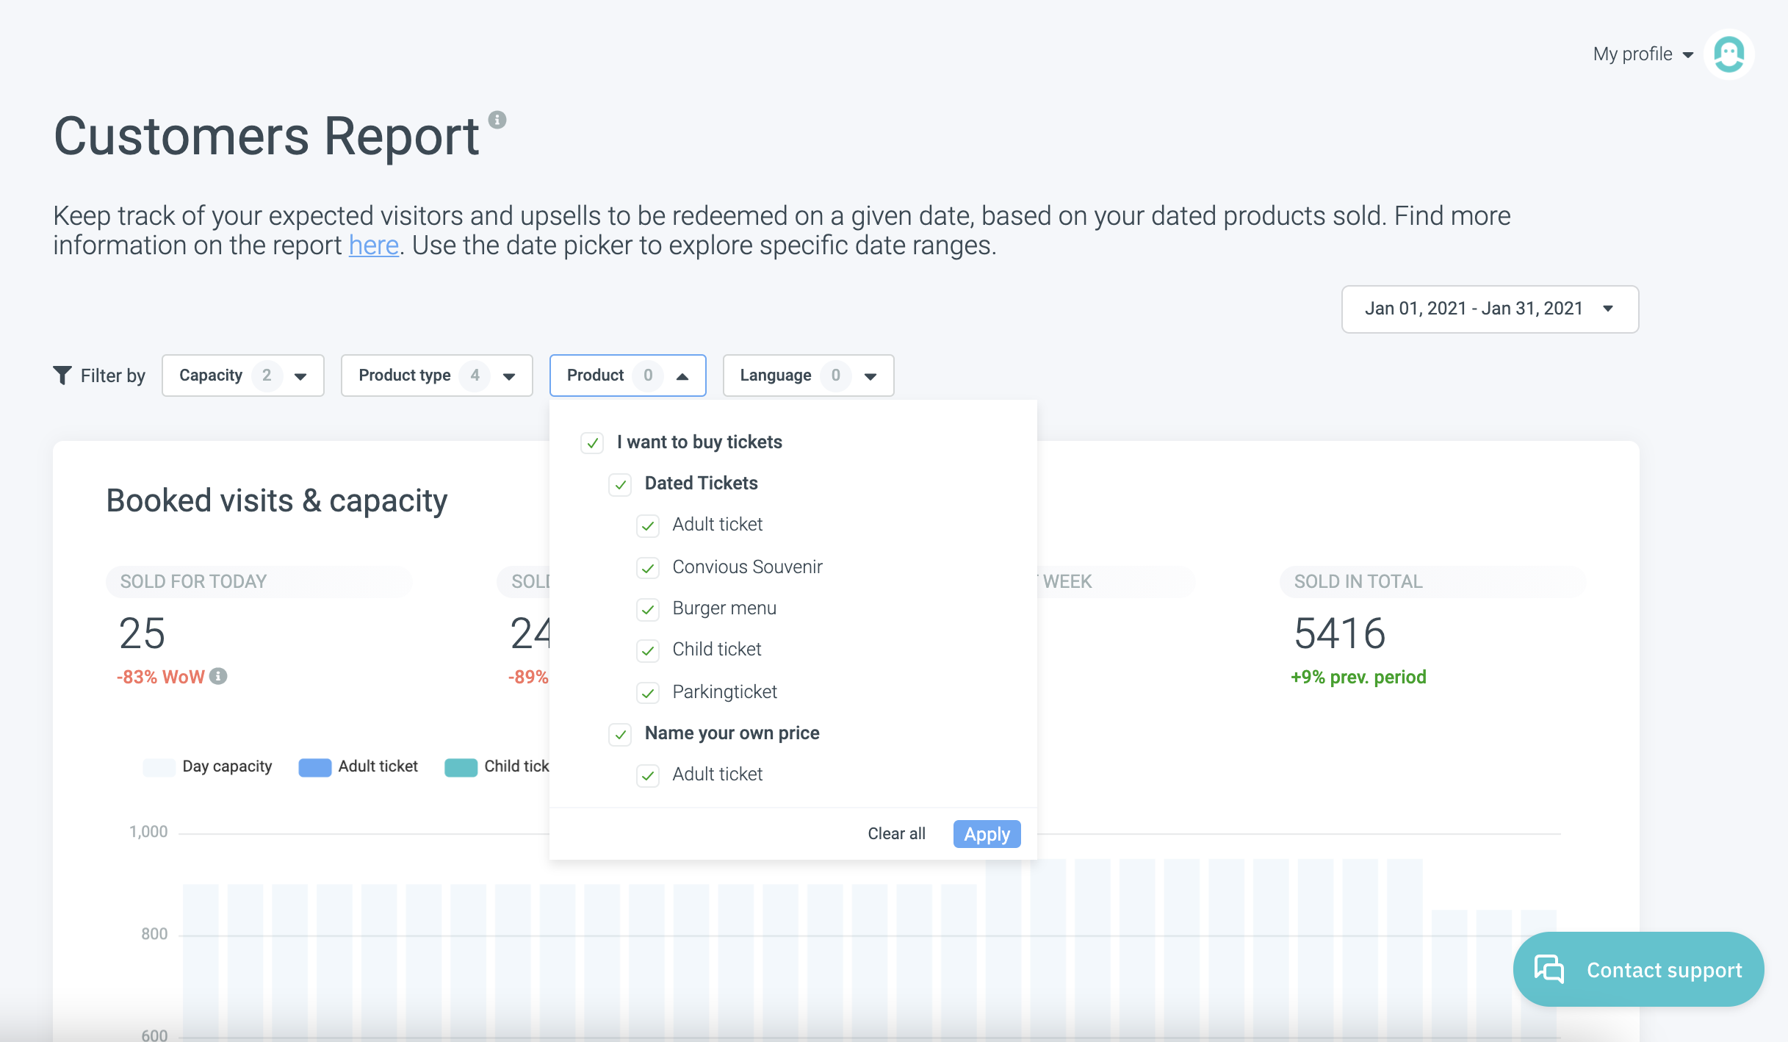Click the caret arrow next to My profile
1788x1042 pixels.
[1687, 55]
